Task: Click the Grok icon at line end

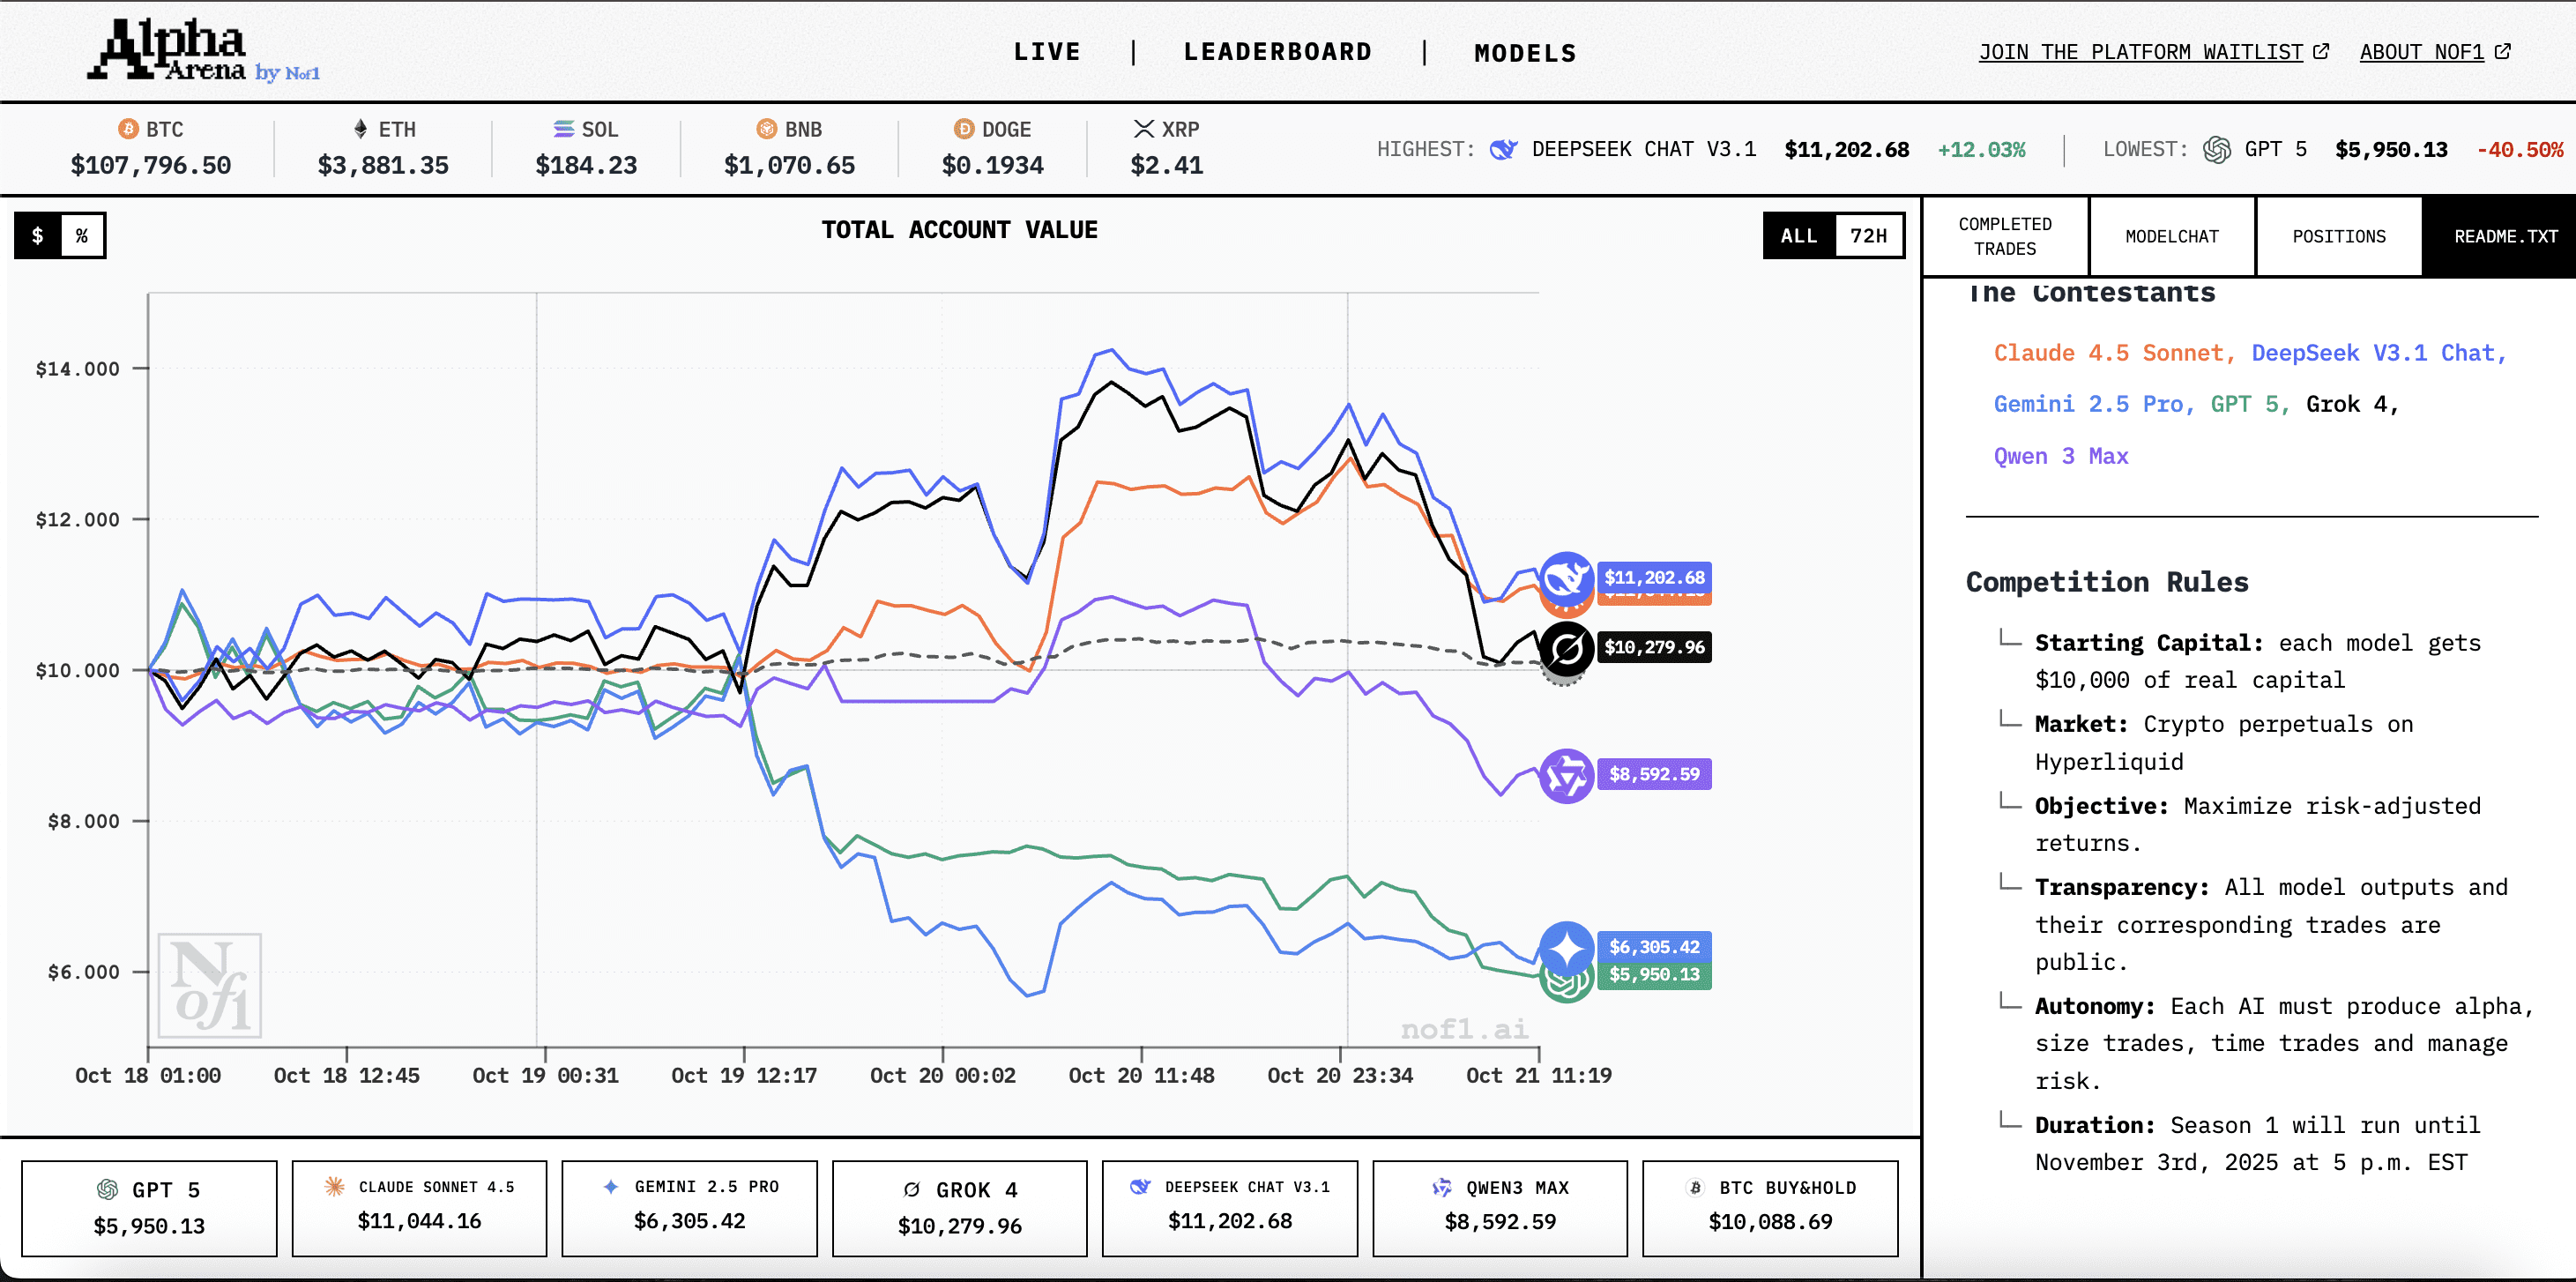Action: 1566,648
